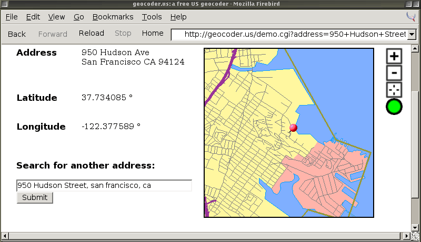Open the Tools menu
This screenshot has width=421, height=242.
[152, 17]
